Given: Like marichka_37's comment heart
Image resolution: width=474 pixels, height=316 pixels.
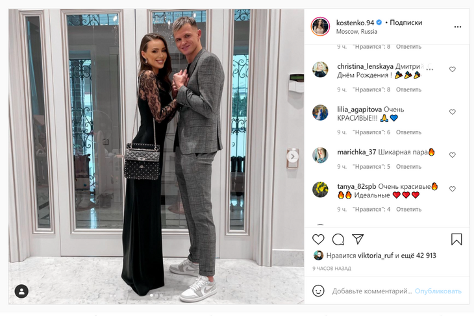Looking at the screenshot, I should coord(452,155).
